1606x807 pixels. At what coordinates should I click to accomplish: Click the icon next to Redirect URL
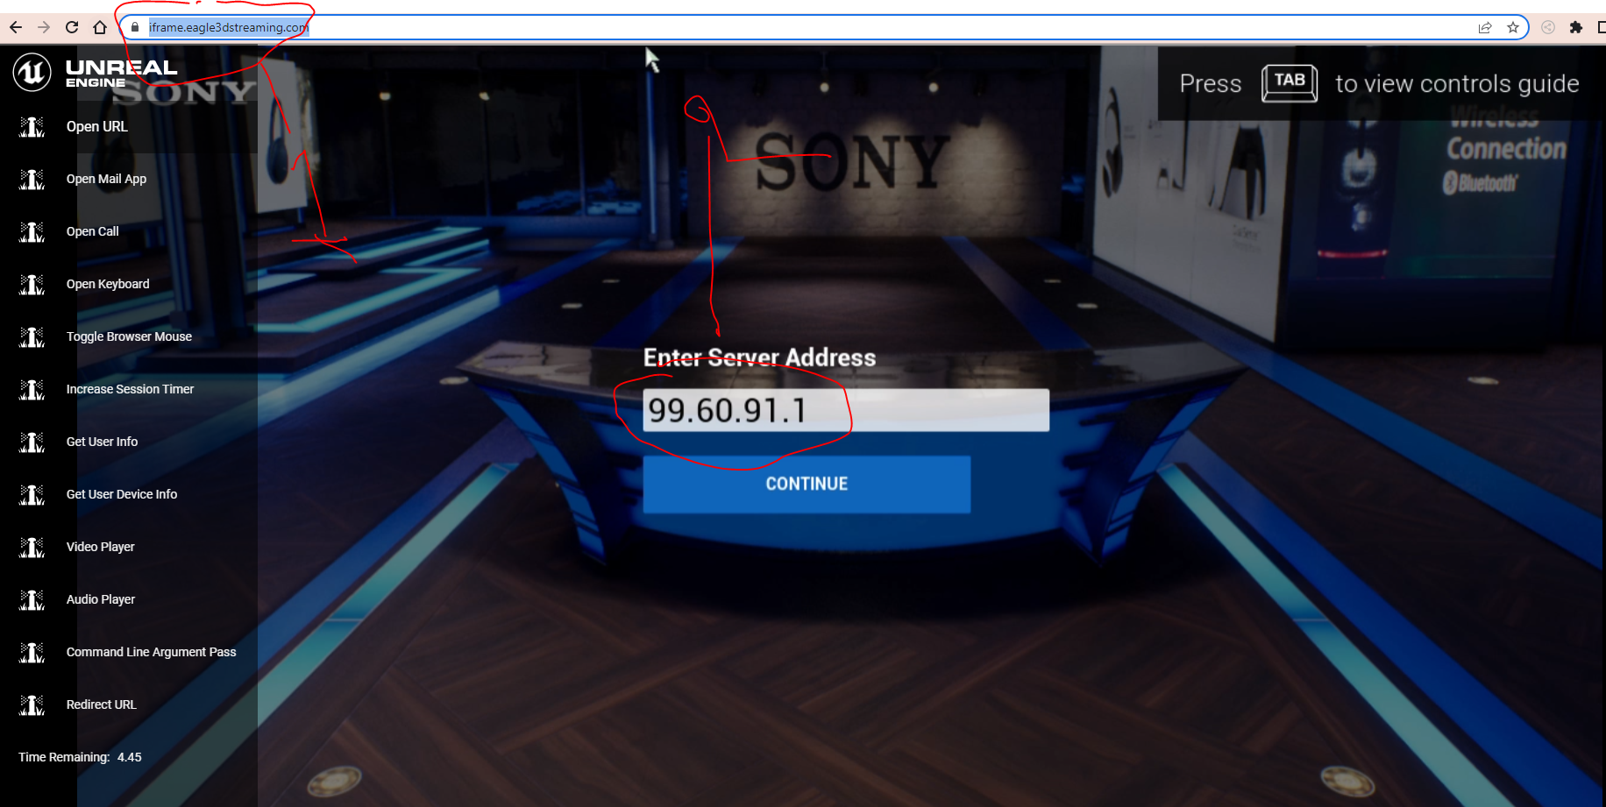tap(32, 705)
